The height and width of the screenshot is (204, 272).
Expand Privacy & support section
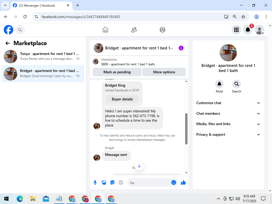(228, 135)
